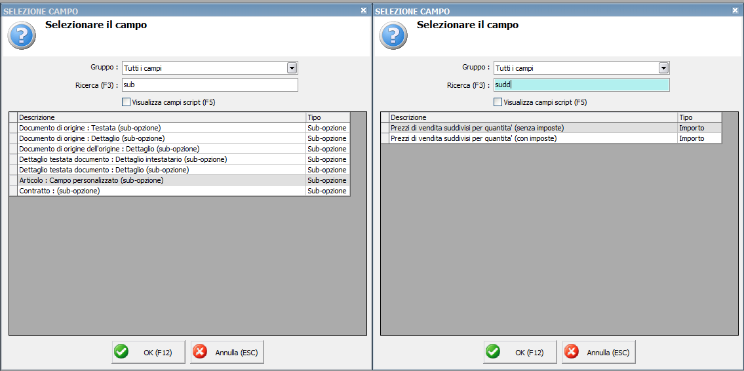
Task: Confirm with OK (F12) in left dialog
Action: (x=149, y=352)
